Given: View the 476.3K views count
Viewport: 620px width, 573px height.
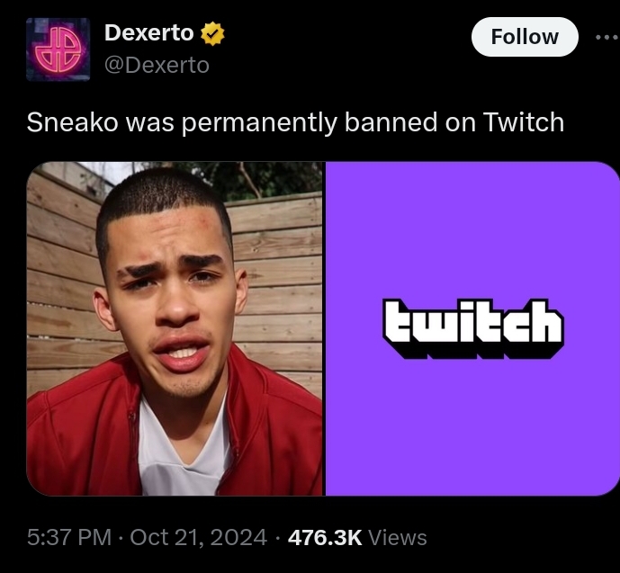Looking at the screenshot, I should (325, 537).
